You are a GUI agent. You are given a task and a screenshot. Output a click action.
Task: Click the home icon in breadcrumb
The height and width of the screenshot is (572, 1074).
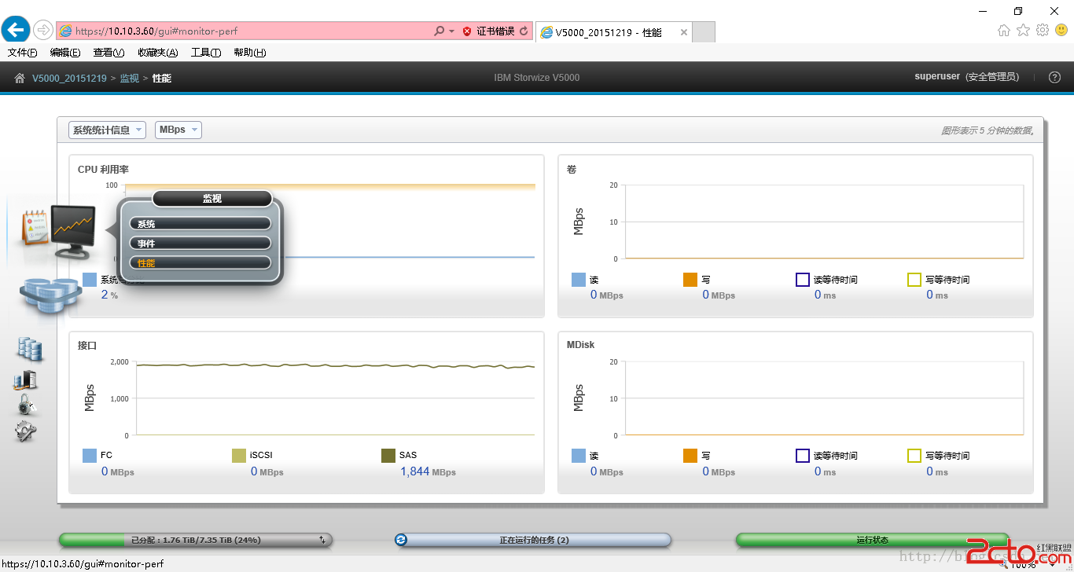20,78
